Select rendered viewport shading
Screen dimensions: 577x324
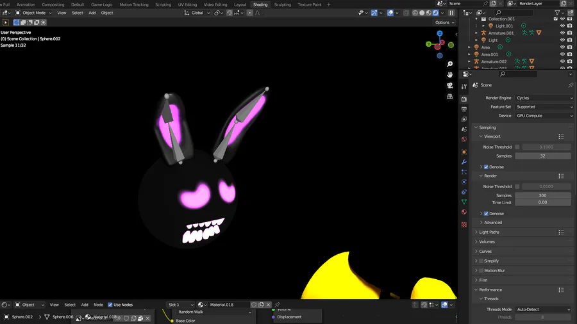coord(436,13)
